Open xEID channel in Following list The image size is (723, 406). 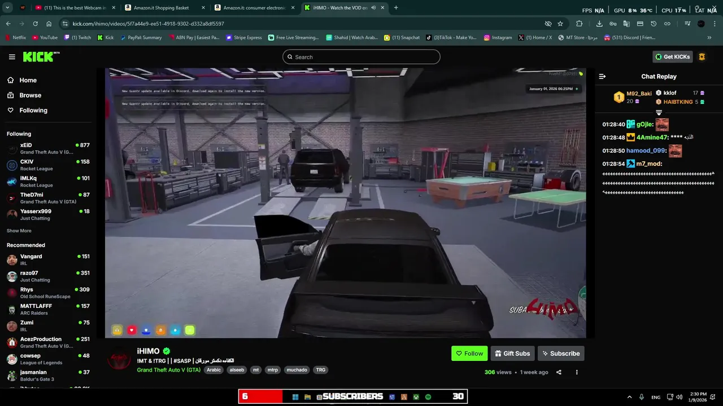[x=49, y=148]
